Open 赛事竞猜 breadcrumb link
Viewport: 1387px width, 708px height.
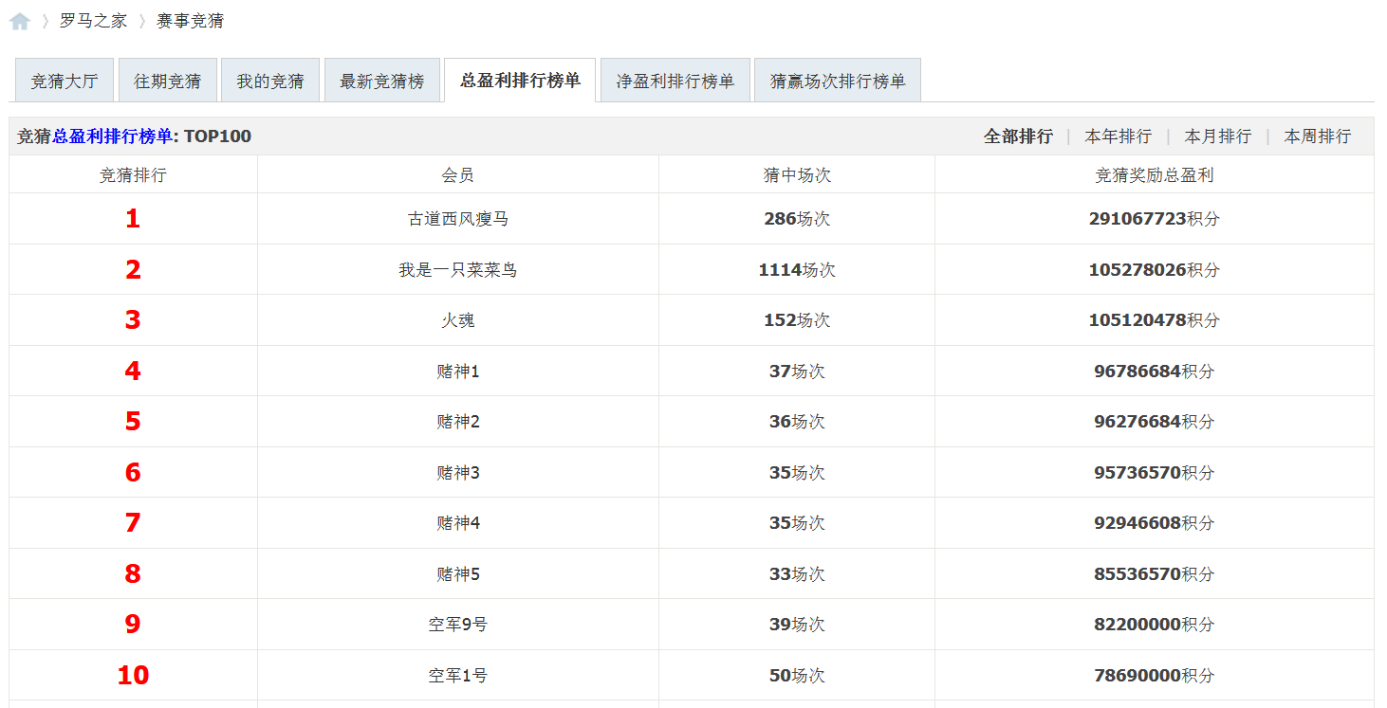[190, 21]
